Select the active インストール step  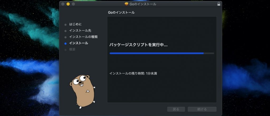(79, 43)
